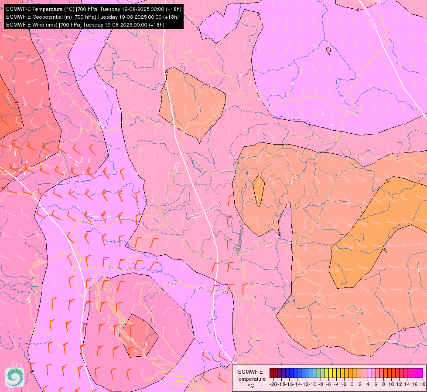Click the '-14' legend scale label
427x392 pixels.
coord(297,385)
